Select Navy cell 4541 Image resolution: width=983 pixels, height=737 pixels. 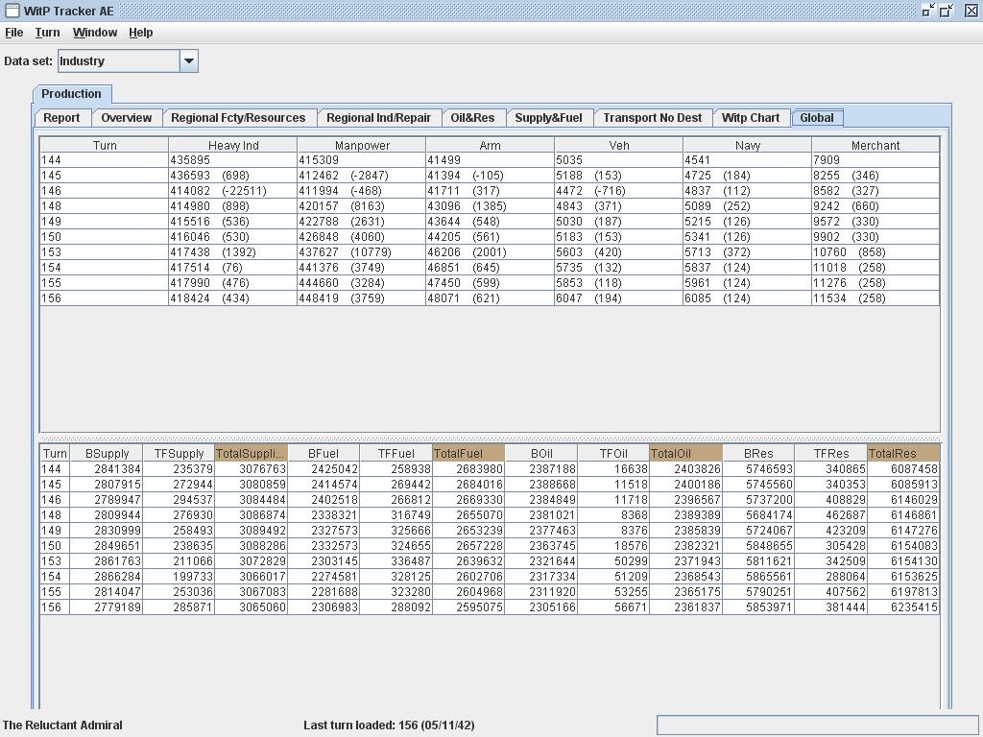click(747, 160)
